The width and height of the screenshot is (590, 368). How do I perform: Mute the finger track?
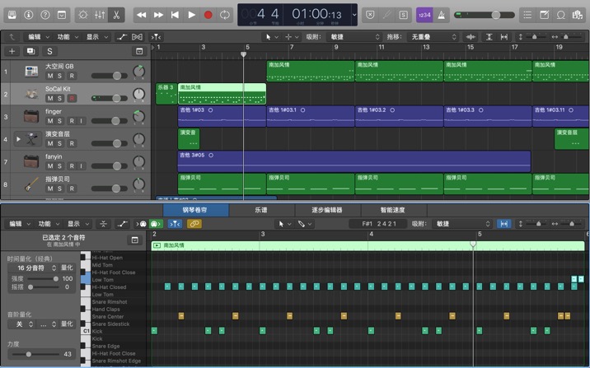click(x=49, y=120)
